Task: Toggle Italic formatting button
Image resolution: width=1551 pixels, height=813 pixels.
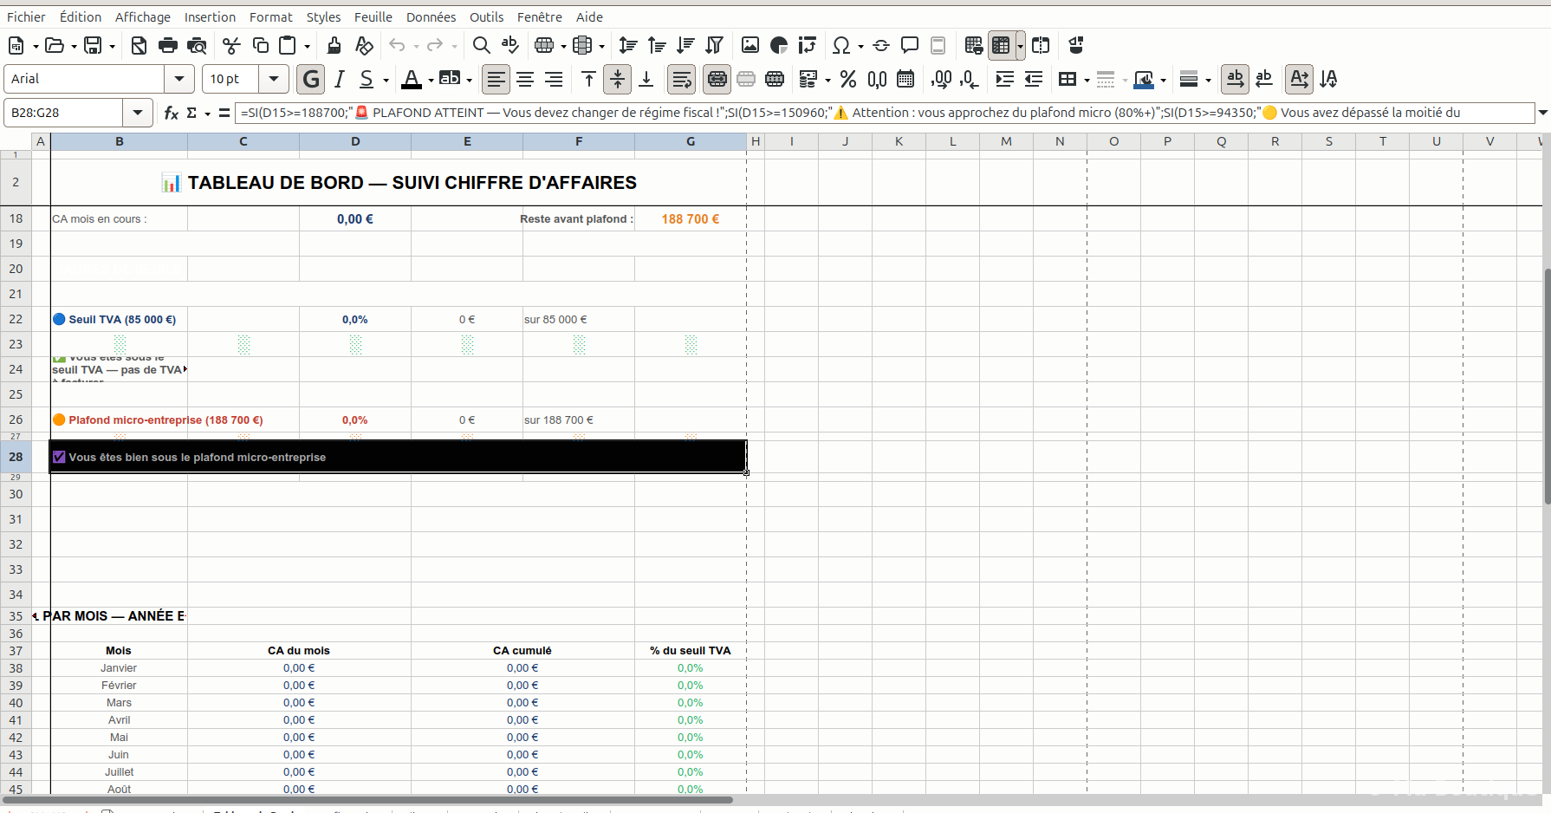Action: [x=340, y=79]
